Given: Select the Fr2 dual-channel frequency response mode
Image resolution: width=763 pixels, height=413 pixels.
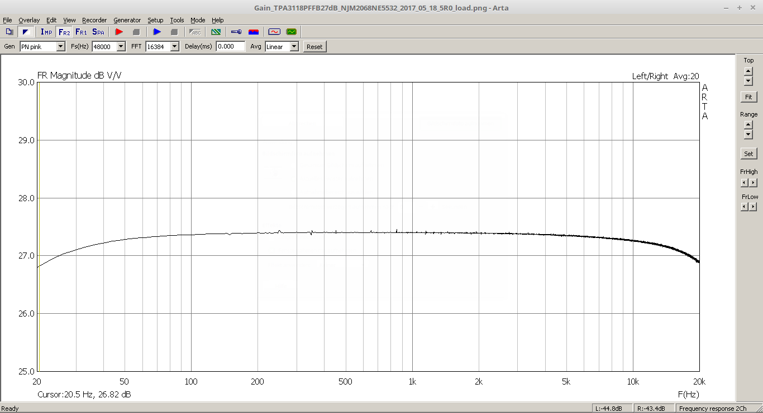Looking at the screenshot, I should tap(64, 32).
